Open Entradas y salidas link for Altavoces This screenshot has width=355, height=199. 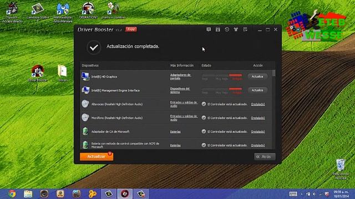(x=184, y=104)
